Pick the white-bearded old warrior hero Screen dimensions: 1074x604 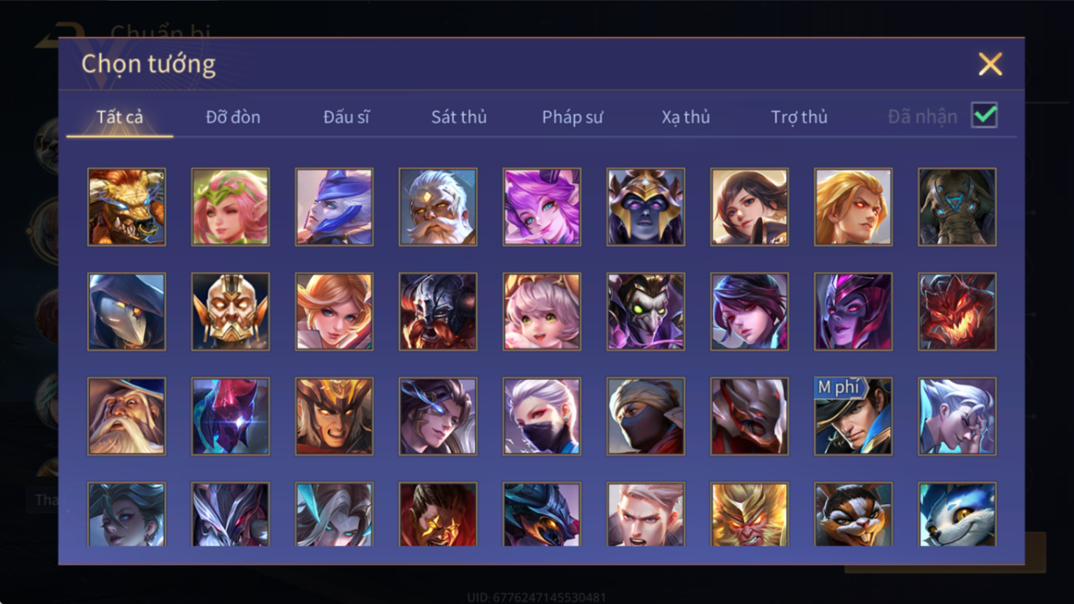coord(438,207)
